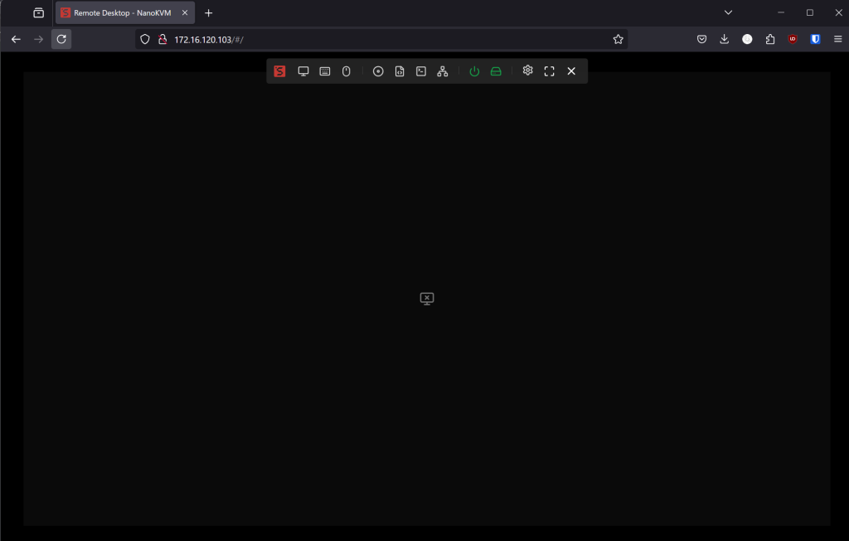
Task: Reload the current page
Action: click(x=61, y=39)
